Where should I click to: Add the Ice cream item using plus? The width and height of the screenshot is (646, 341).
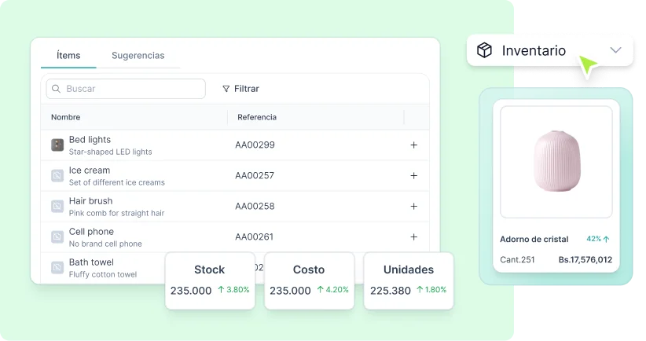[413, 176]
